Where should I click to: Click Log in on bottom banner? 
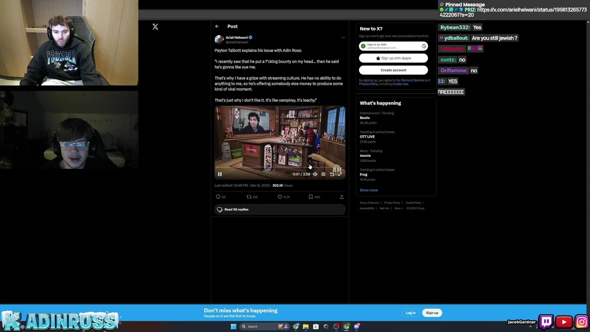pyautogui.click(x=411, y=313)
